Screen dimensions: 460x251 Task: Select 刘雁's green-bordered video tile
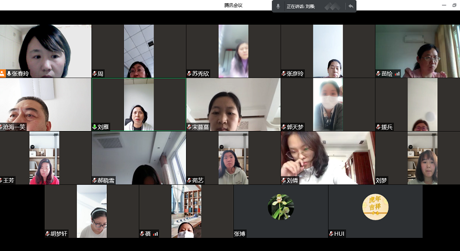139,104
